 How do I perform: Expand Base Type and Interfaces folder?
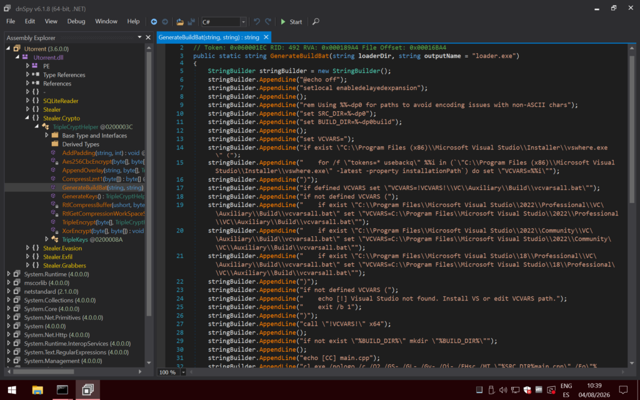coord(46,135)
